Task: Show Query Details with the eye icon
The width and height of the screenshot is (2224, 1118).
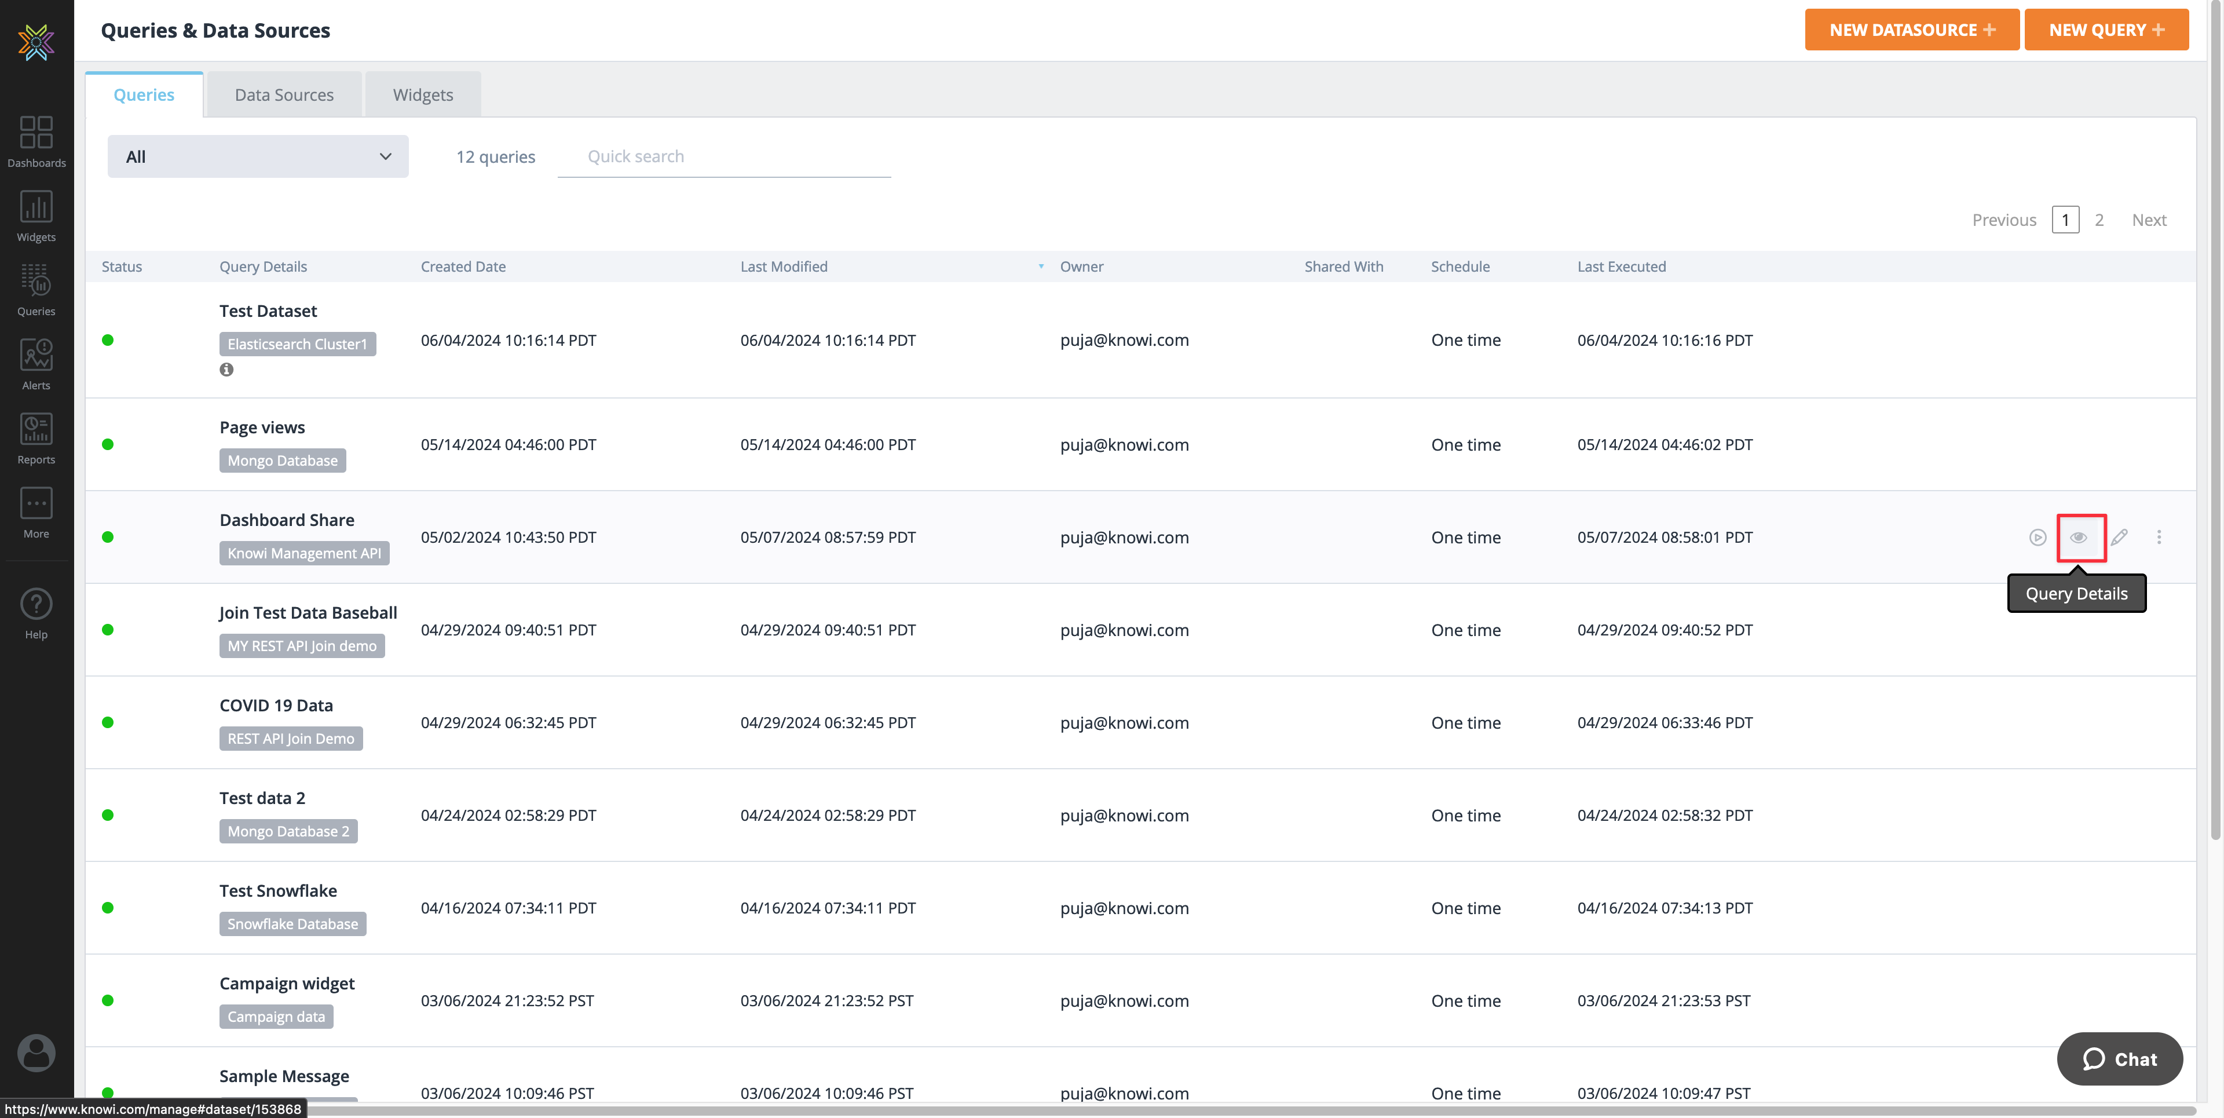Action: click(2080, 537)
